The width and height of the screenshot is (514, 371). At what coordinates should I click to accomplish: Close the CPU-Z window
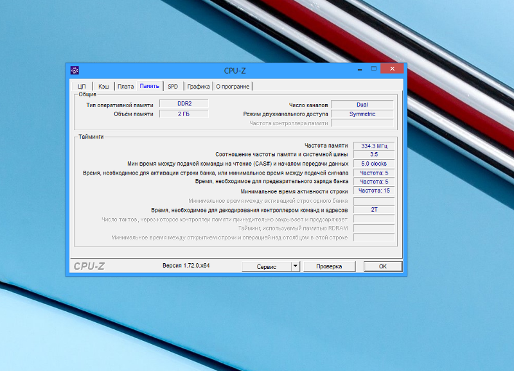point(392,69)
